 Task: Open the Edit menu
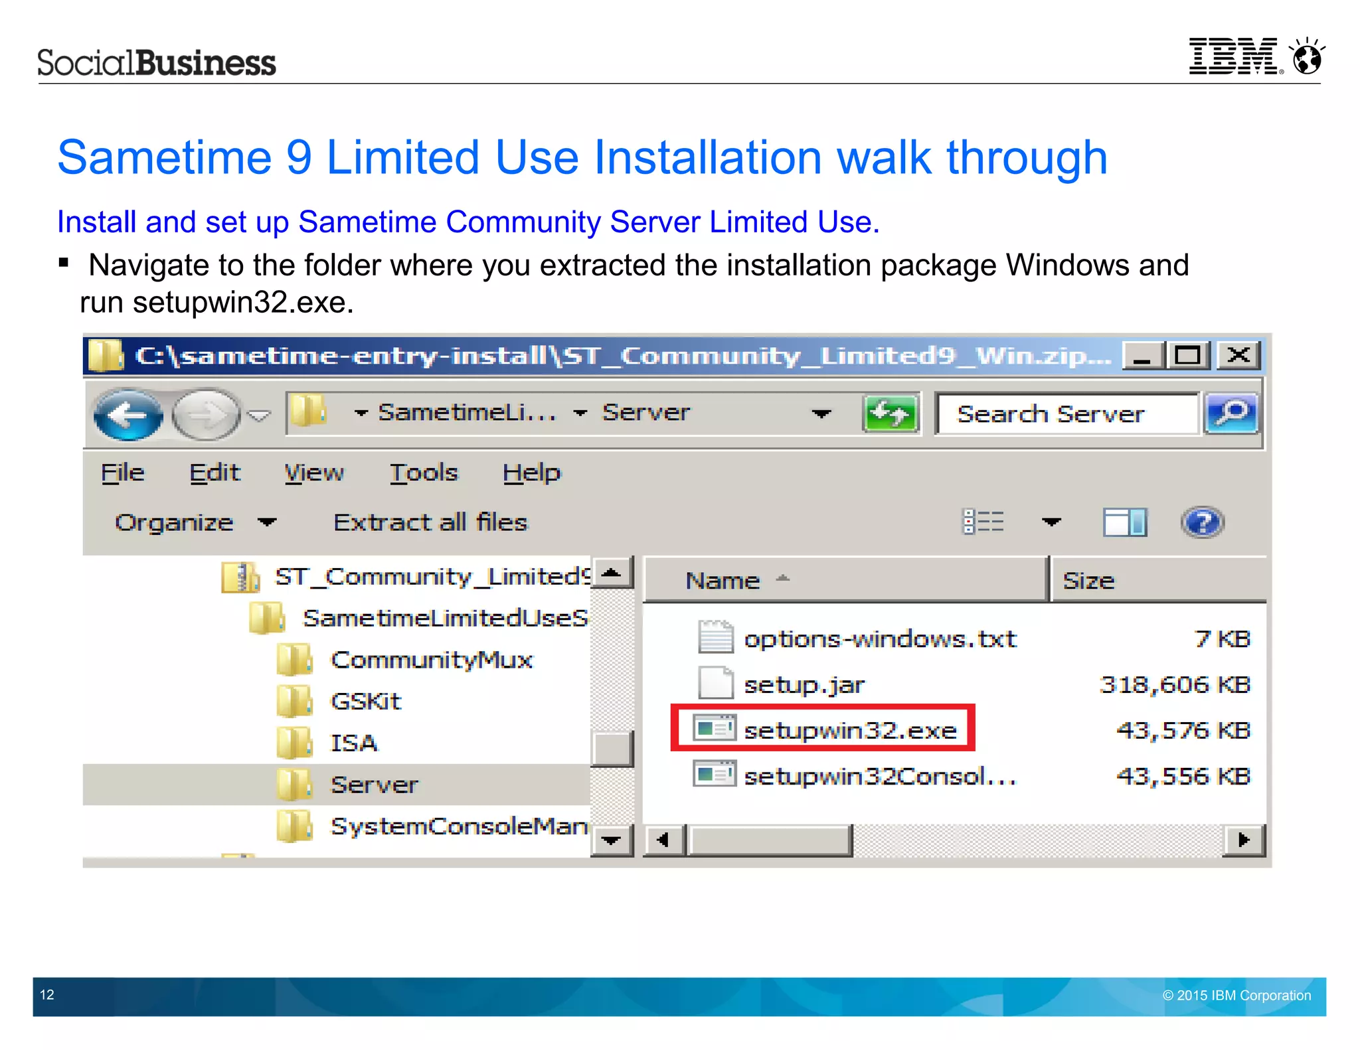coord(214,473)
